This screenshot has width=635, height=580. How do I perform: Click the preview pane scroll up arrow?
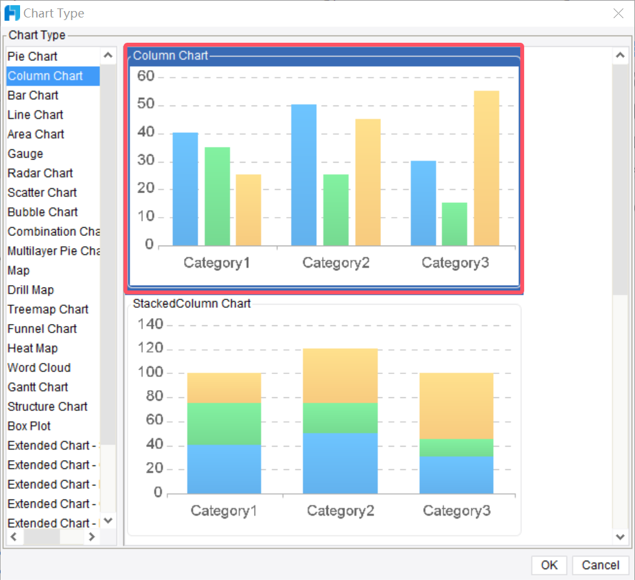coord(620,56)
